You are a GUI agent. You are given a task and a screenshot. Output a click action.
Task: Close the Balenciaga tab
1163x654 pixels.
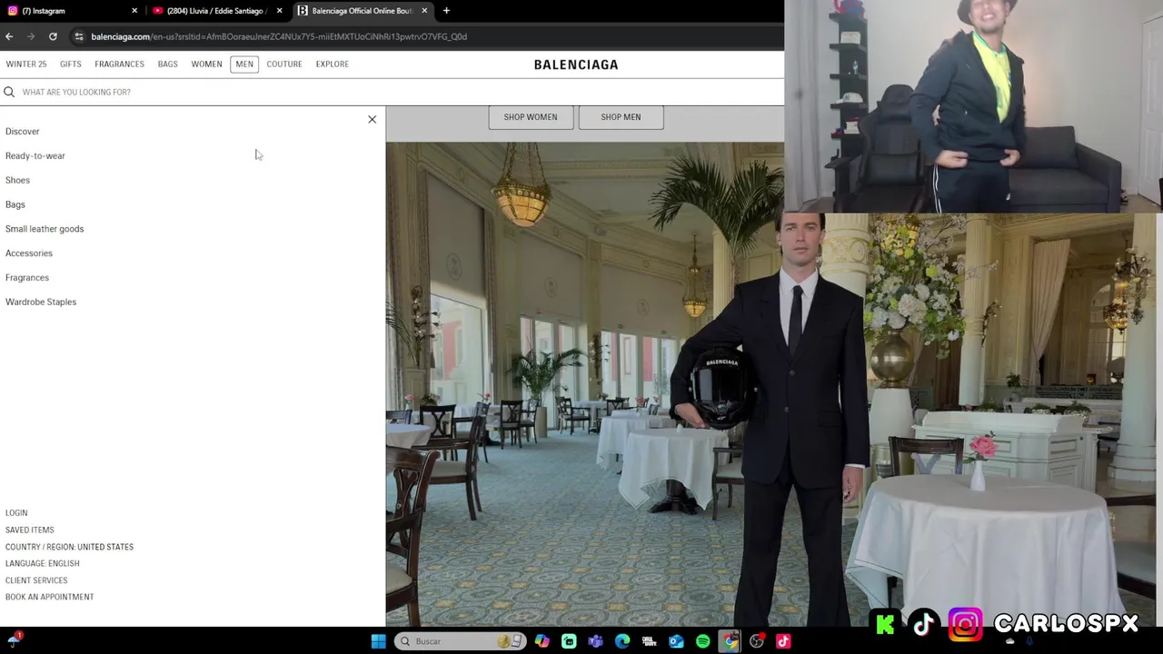pos(424,11)
